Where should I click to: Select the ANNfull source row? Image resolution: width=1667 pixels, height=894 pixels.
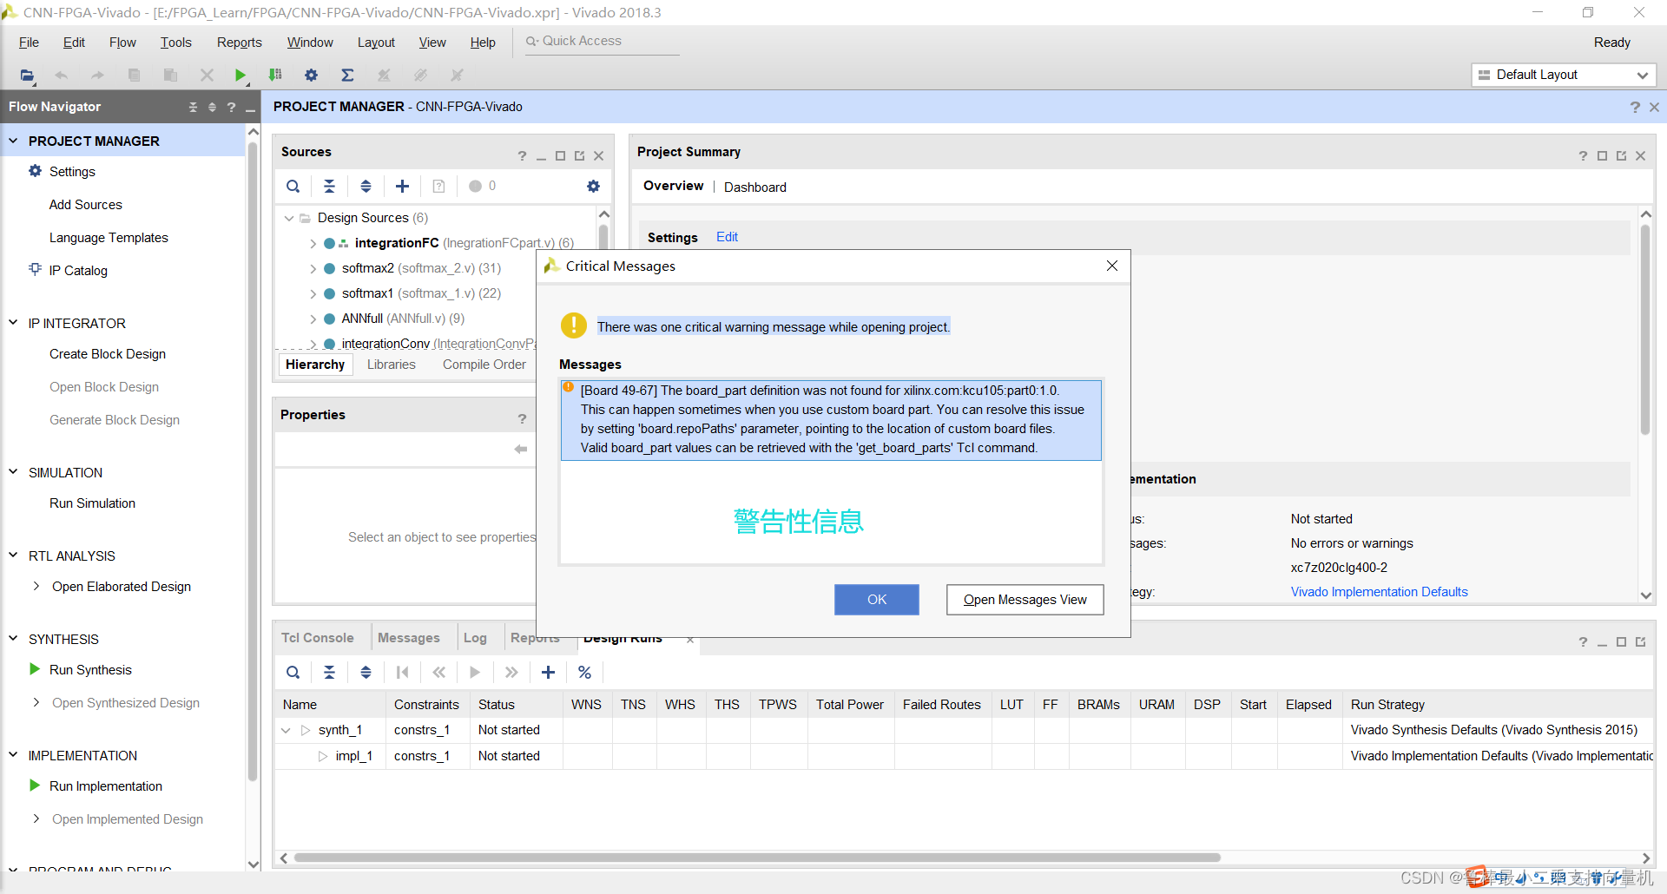click(x=403, y=319)
